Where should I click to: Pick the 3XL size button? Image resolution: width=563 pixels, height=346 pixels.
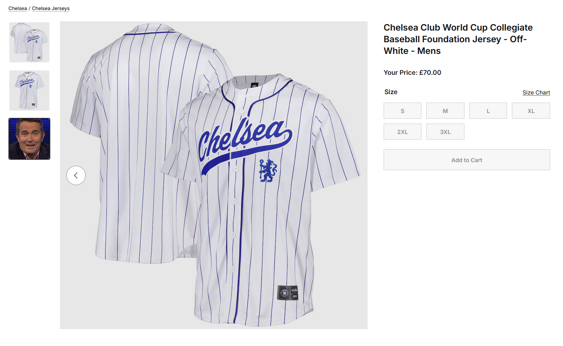coord(445,132)
